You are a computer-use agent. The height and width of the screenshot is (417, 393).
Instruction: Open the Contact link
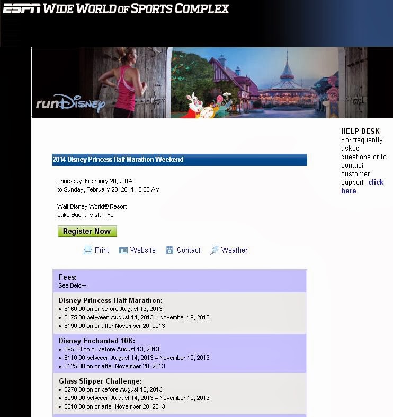(x=189, y=250)
